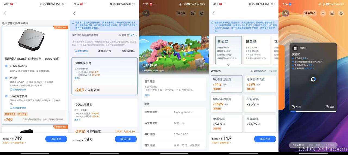This screenshot has height=155, width=348.
Task: Select 每年自动续费 ¥149.9 option
Action: [226, 104]
